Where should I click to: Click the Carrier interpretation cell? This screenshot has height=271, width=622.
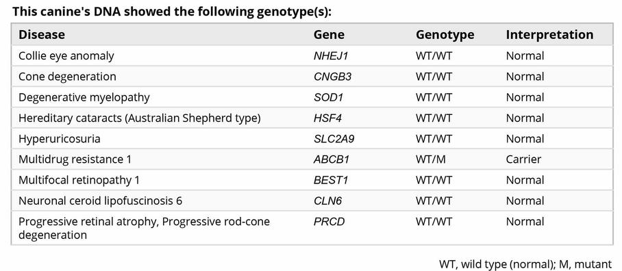(523, 159)
